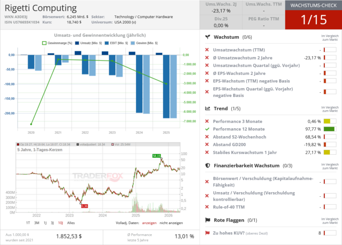Click the red X beside Performance 3 Monate

tap(207, 121)
